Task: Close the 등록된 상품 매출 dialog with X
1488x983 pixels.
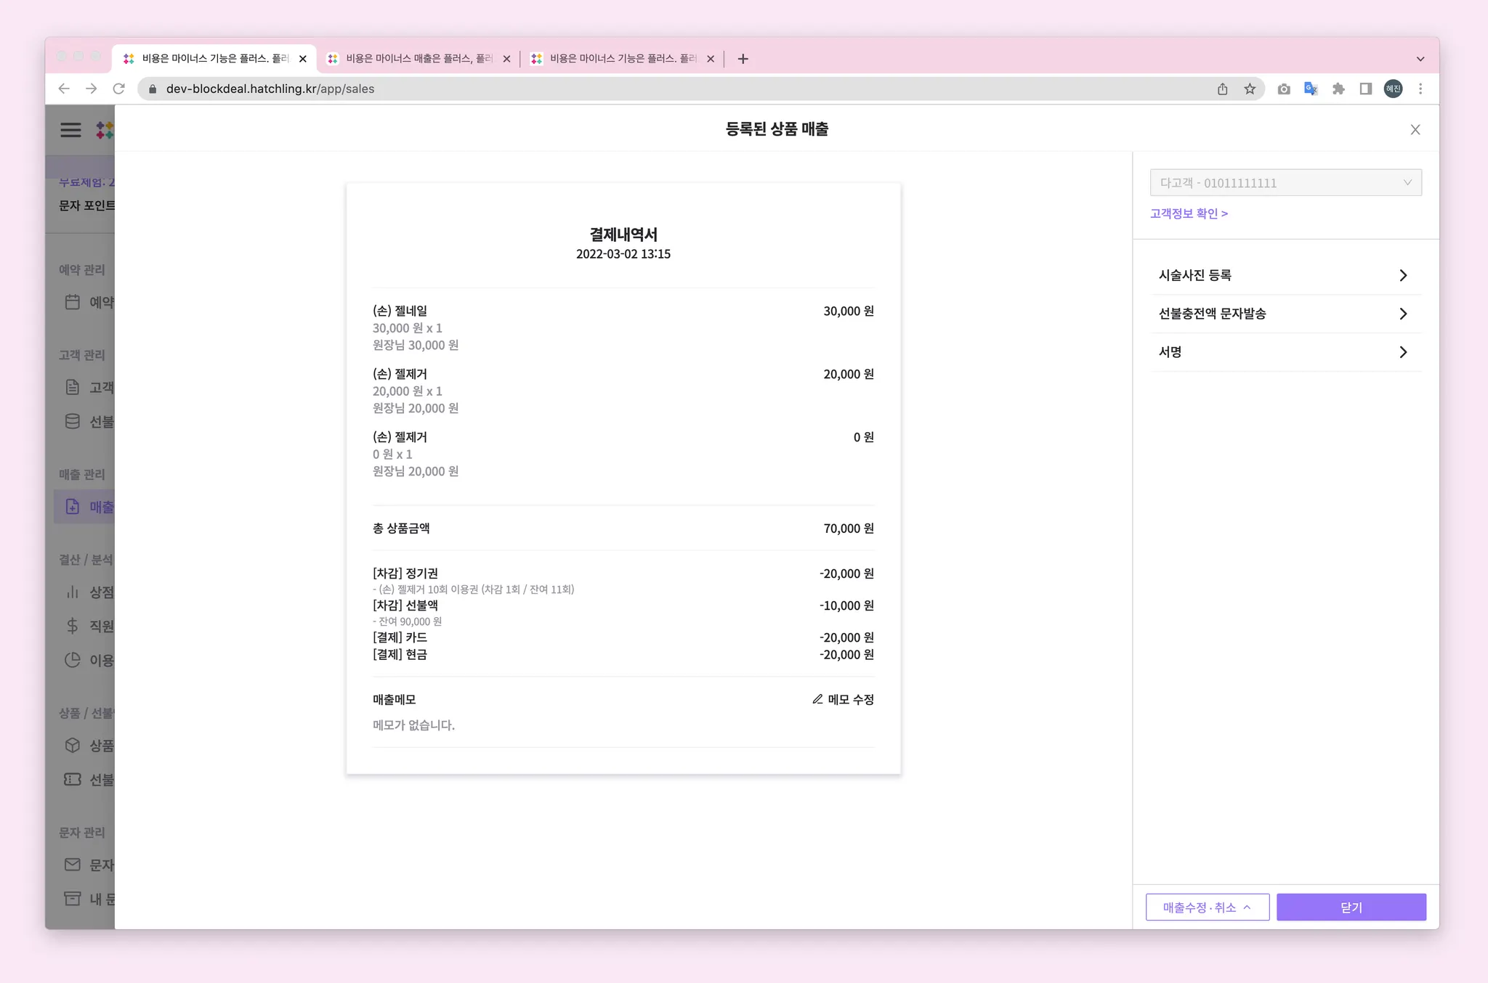Action: coord(1415,130)
